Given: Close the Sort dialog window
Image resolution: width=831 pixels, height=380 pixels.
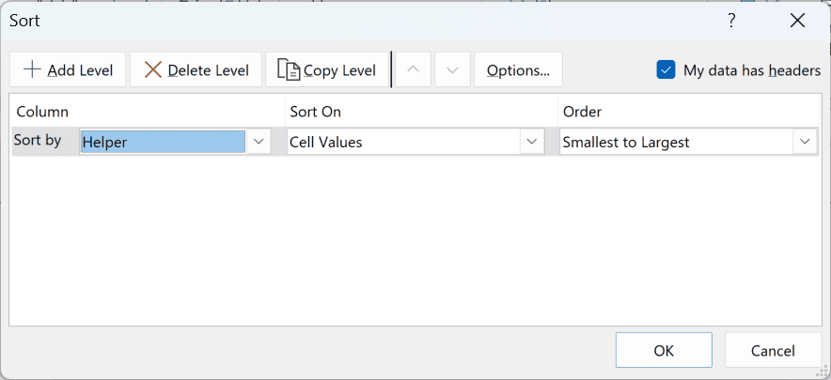Looking at the screenshot, I should click(797, 21).
